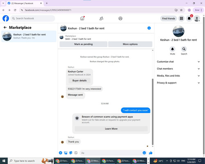
Task: Click Marketplace listing thumbnail for $600 rental
Action: [61, 37]
